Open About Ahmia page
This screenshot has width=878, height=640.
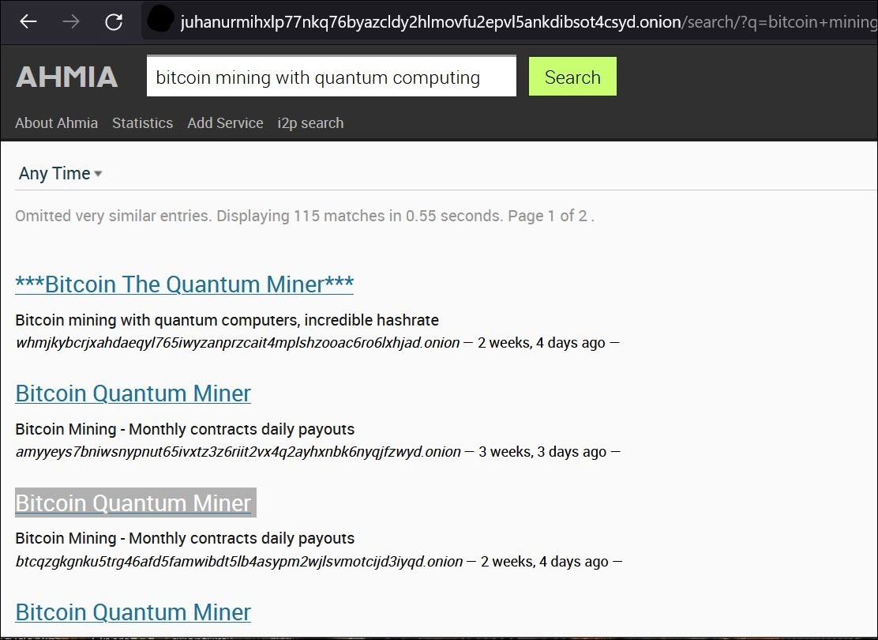(56, 122)
